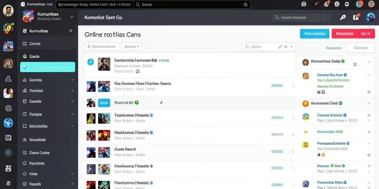Screen dimensions: 379x189
Task: Open the portrait thumbnail in first list row
Action: [104, 64]
